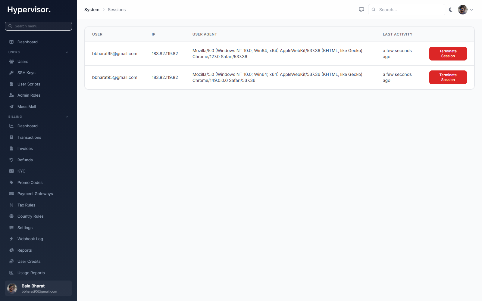The image size is (482, 301).
Task: Click the System breadcrumb link
Action: tap(92, 10)
